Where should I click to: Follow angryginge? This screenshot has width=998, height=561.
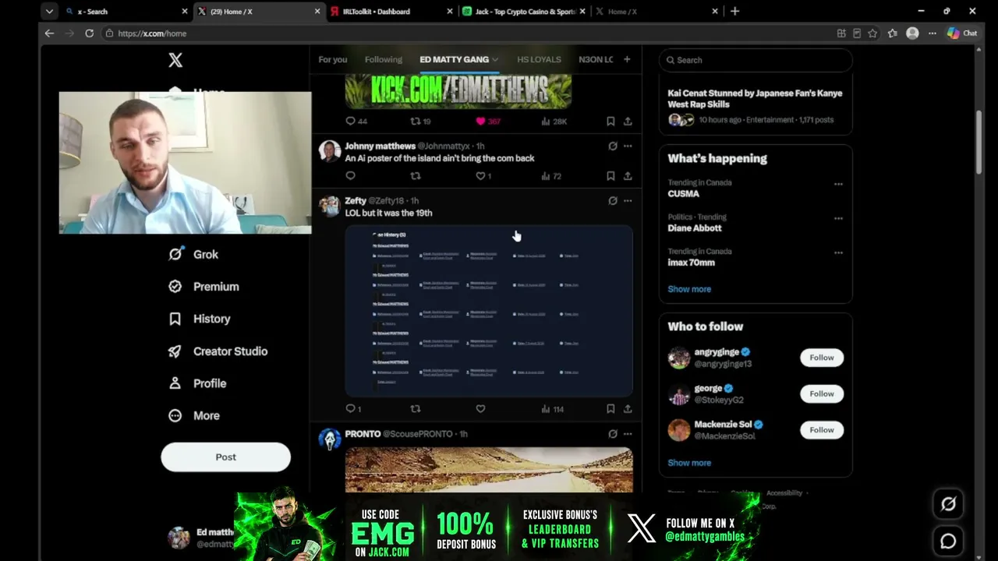pos(822,358)
